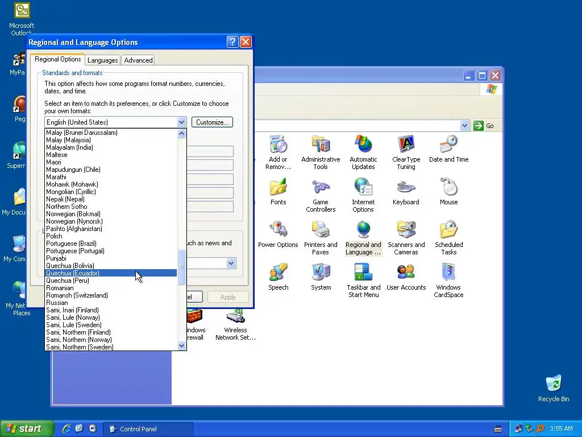Open Automatic Updates icon

(x=363, y=144)
